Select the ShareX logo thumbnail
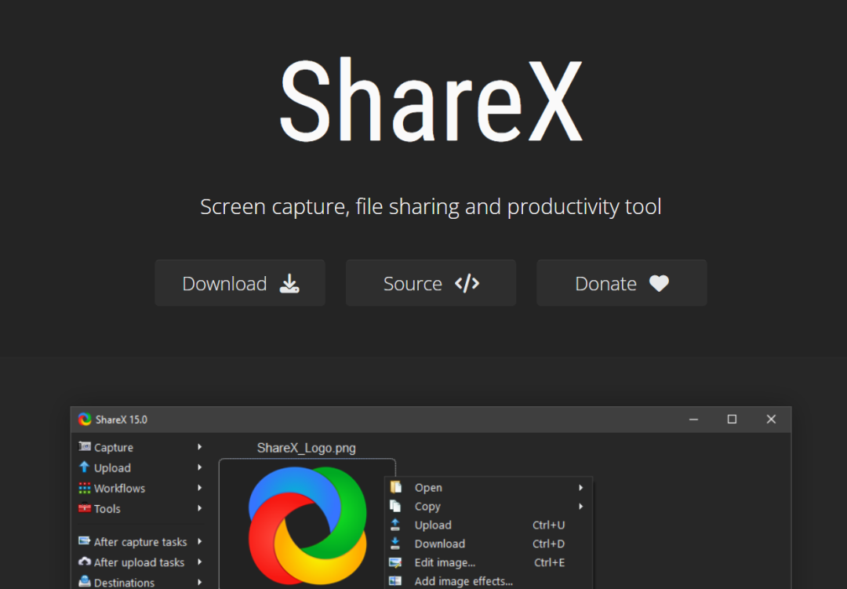847x589 pixels. (x=307, y=525)
